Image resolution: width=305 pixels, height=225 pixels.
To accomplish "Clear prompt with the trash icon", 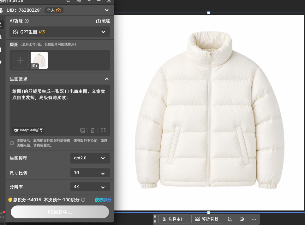I will pyautogui.click(x=93, y=130).
